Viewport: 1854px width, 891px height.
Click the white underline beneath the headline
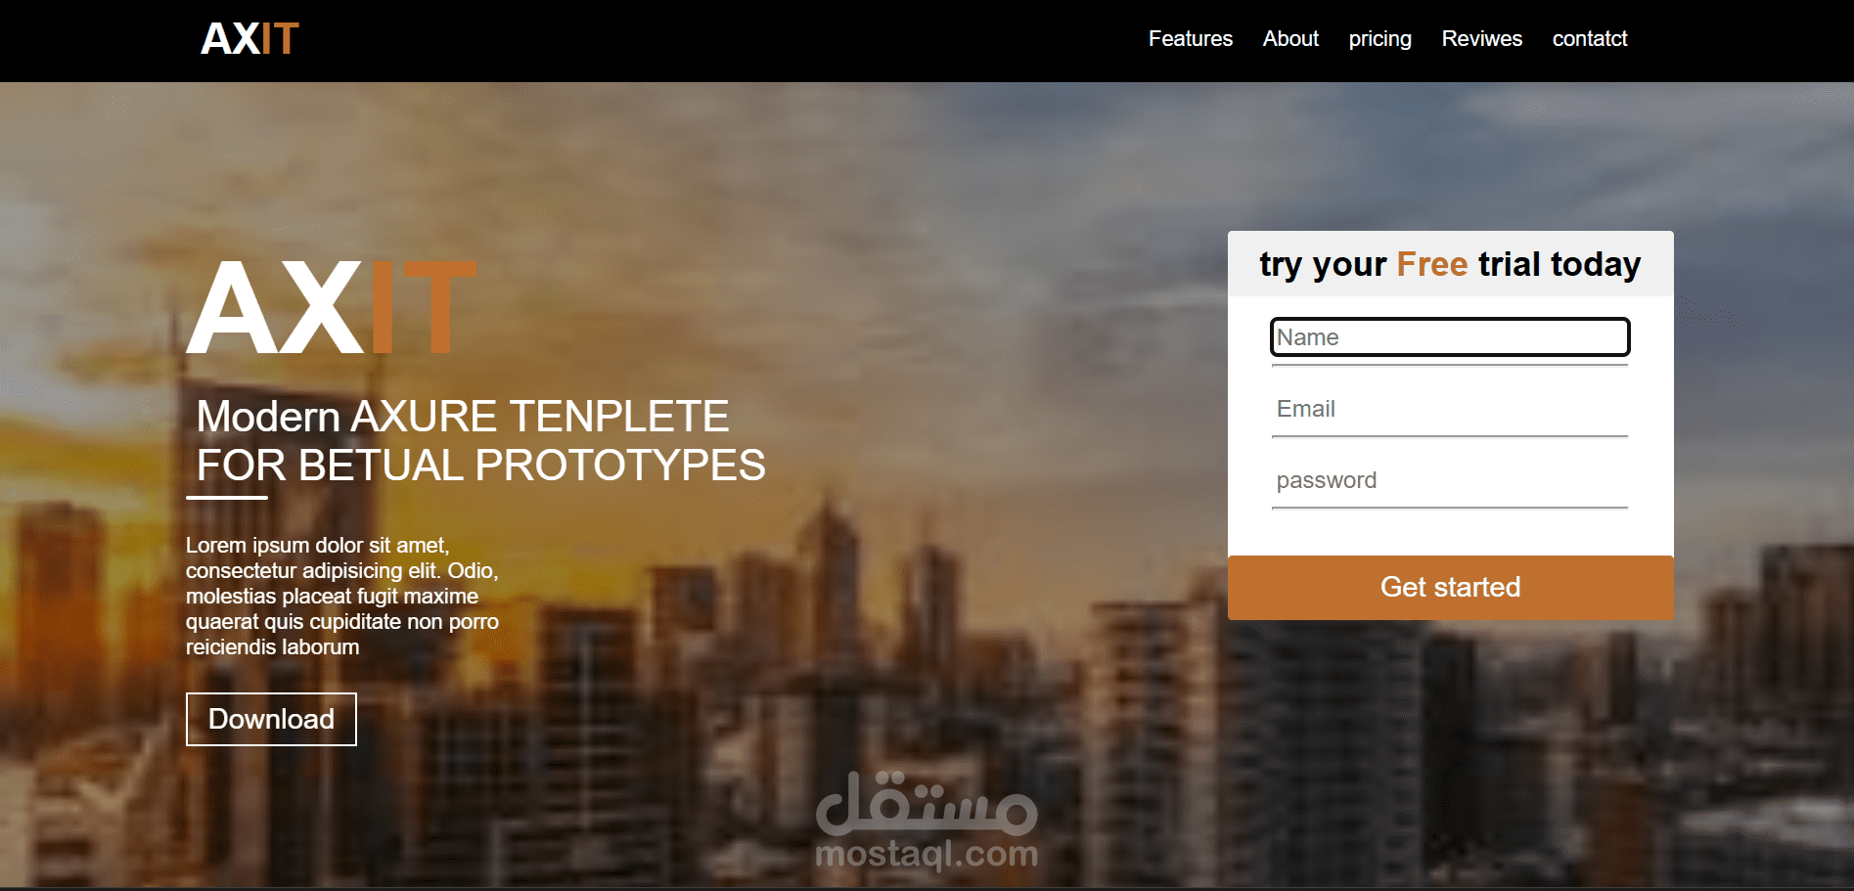227,498
